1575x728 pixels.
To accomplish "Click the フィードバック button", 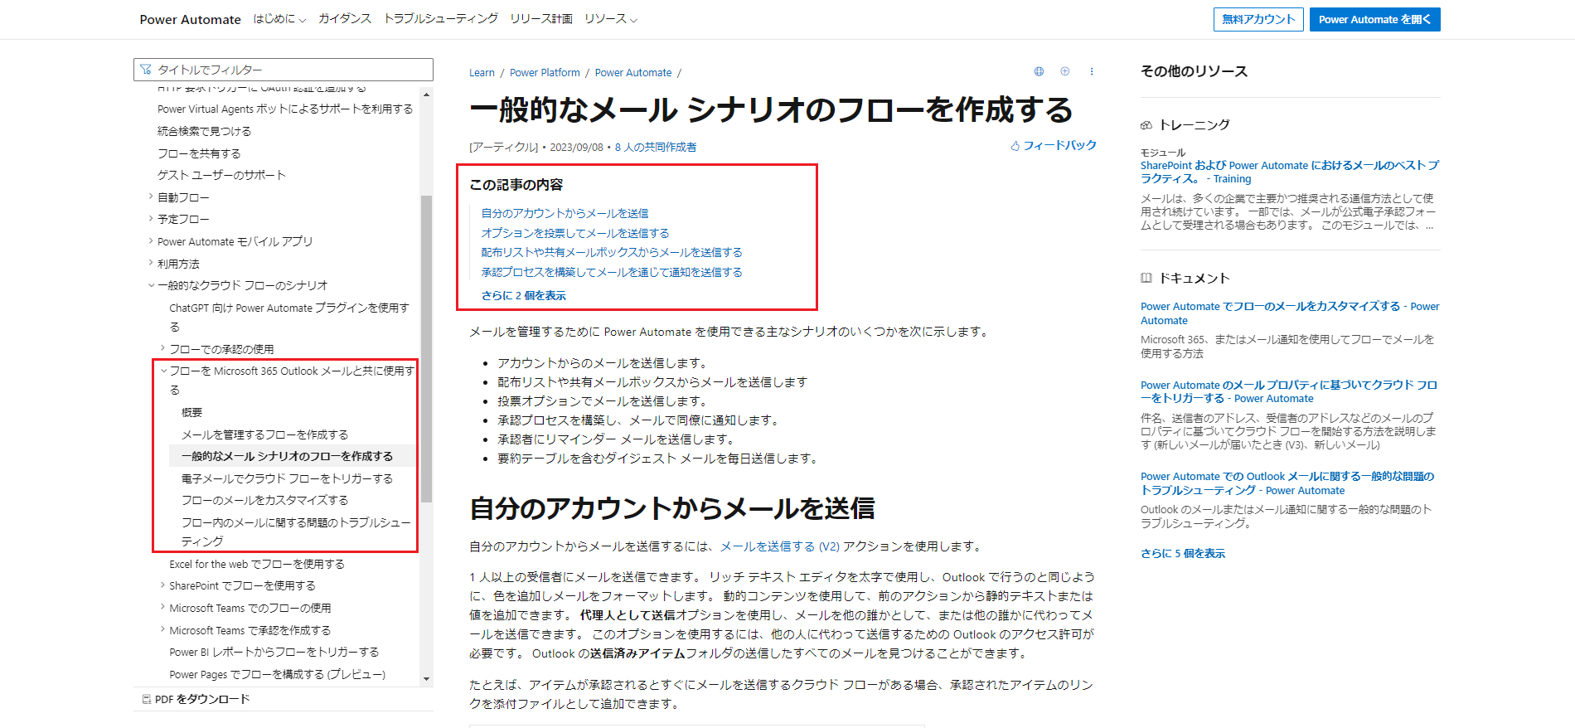I will (1053, 146).
